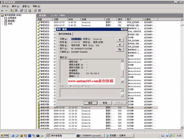Open the Properties toolbar icon

[x=21, y=11]
